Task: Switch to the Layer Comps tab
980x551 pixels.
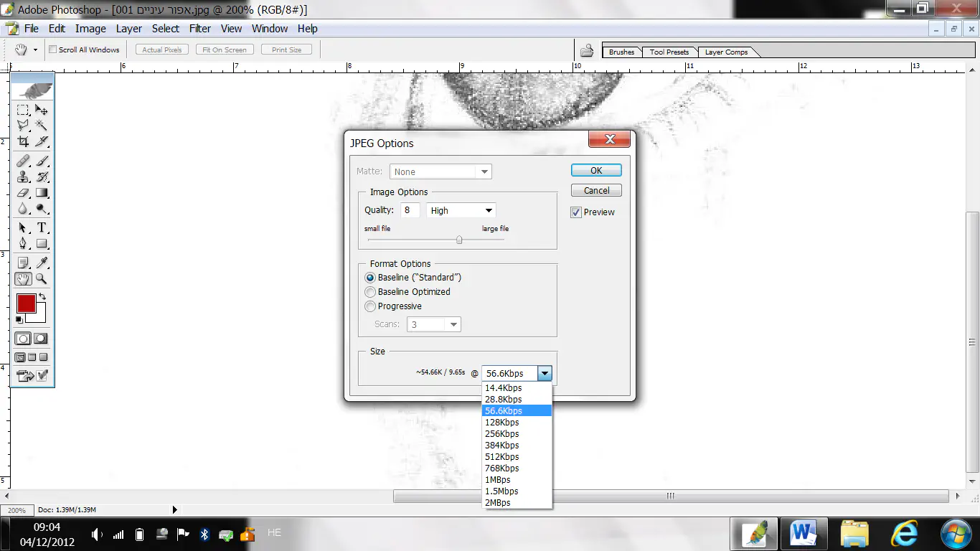Action: pos(726,52)
